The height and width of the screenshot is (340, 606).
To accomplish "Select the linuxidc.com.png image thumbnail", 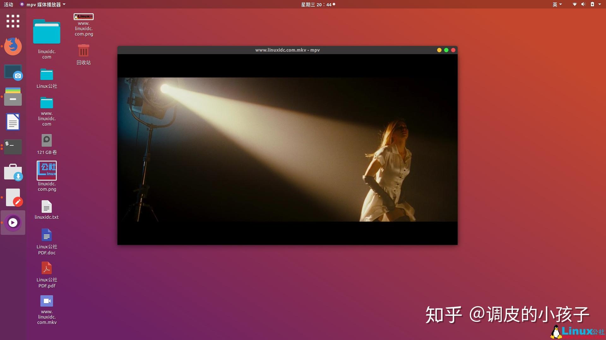I will click(46, 170).
